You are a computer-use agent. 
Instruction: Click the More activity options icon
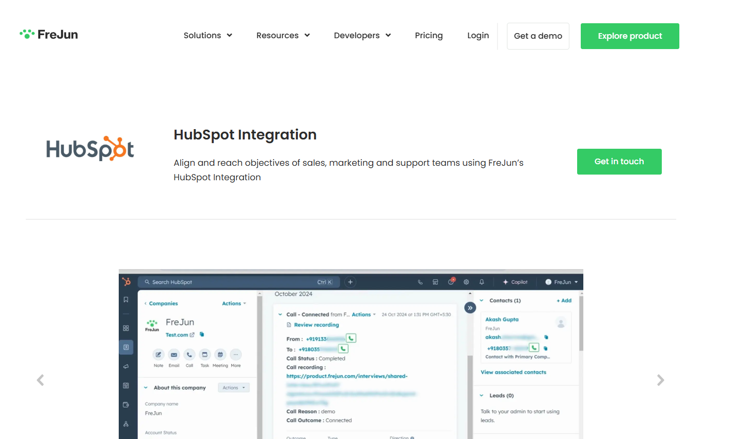(x=235, y=355)
